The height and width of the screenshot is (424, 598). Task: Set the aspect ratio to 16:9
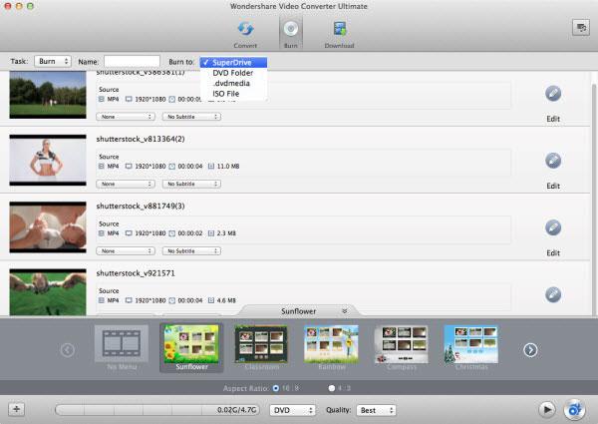coord(276,388)
